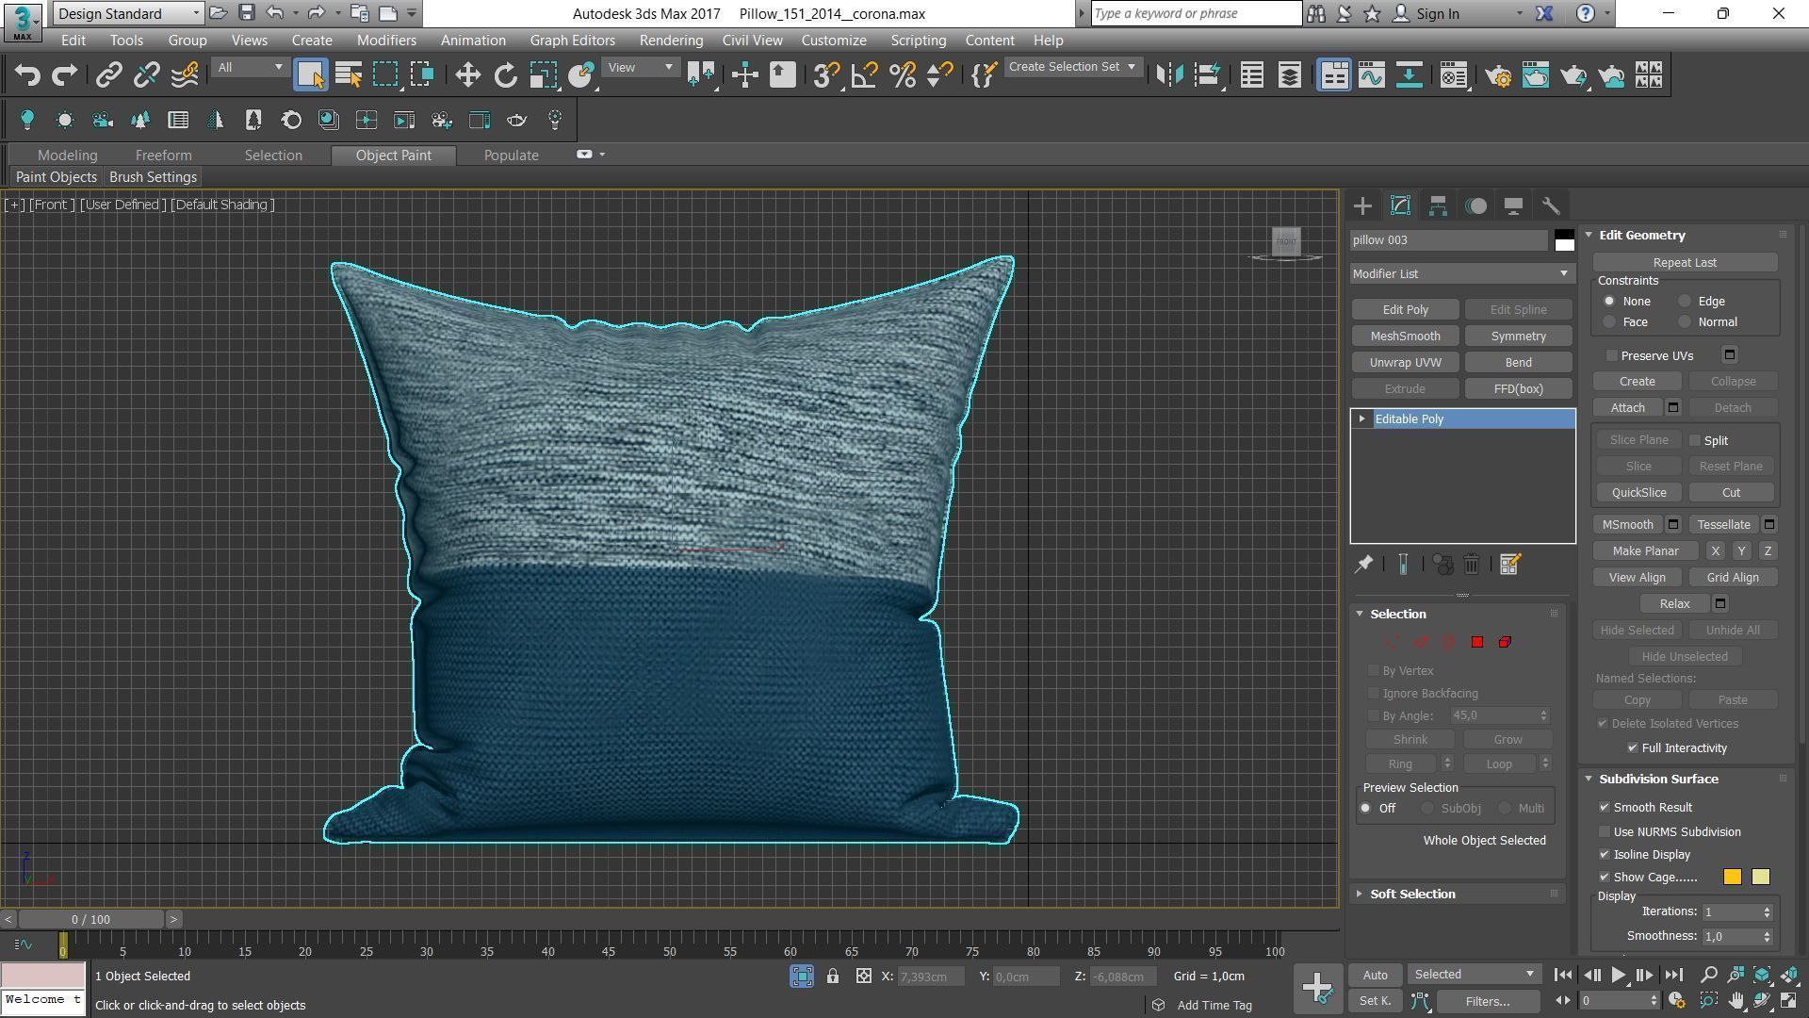The height and width of the screenshot is (1018, 1809).
Task: Click the yellow Show Cage color swatch
Action: [1760, 878]
